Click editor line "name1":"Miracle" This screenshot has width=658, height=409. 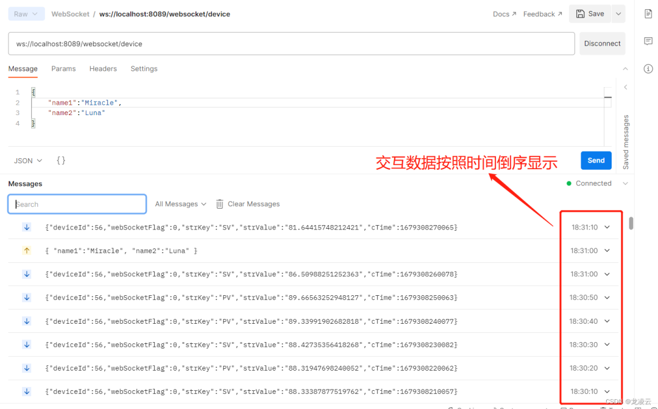[x=84, y=103]
